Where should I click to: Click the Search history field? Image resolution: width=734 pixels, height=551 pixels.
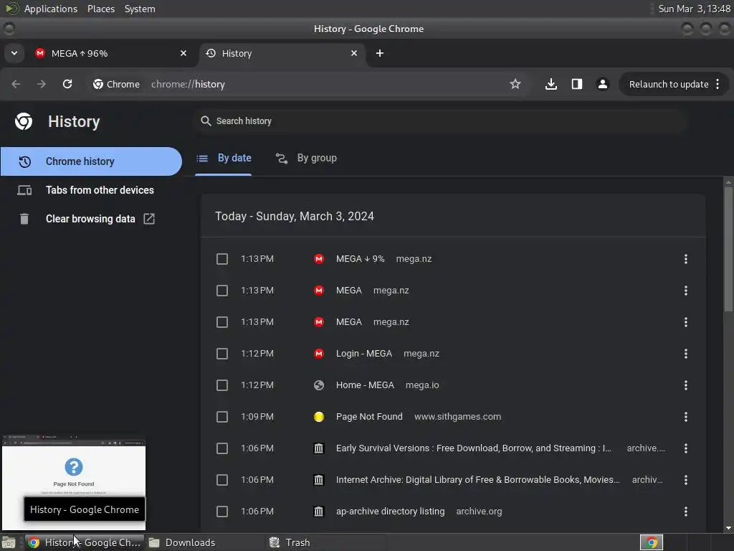[439, 121]
